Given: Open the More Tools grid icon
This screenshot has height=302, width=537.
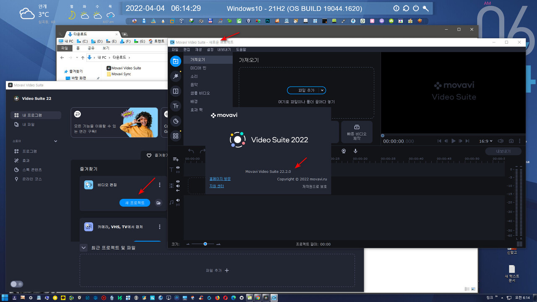Looking at the screenshot, I should pos(176,136).
